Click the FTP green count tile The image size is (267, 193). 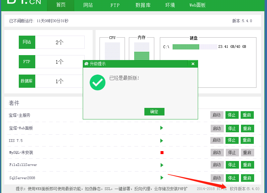(27, 62)
